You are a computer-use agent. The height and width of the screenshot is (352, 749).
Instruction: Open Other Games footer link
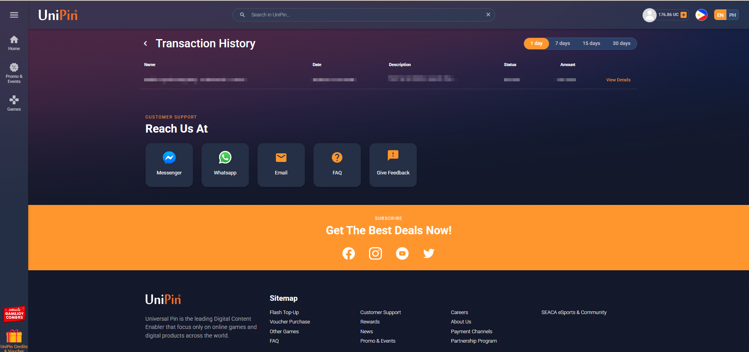tap(284, 331)
